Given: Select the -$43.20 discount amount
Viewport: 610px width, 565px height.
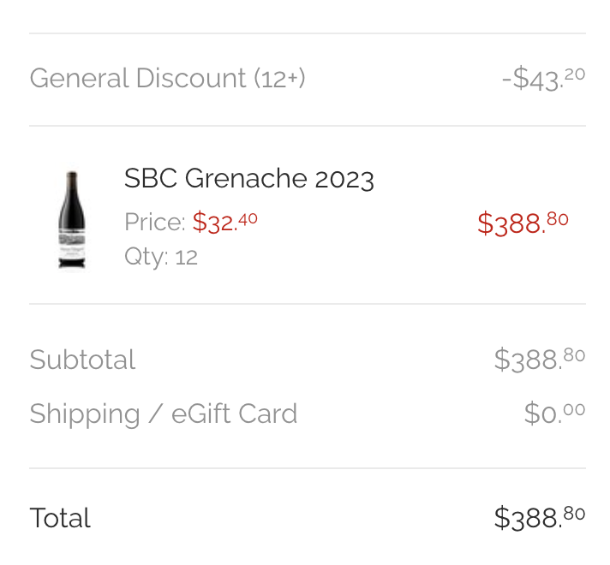Looking at the screenshot, I should click(543, 78).
